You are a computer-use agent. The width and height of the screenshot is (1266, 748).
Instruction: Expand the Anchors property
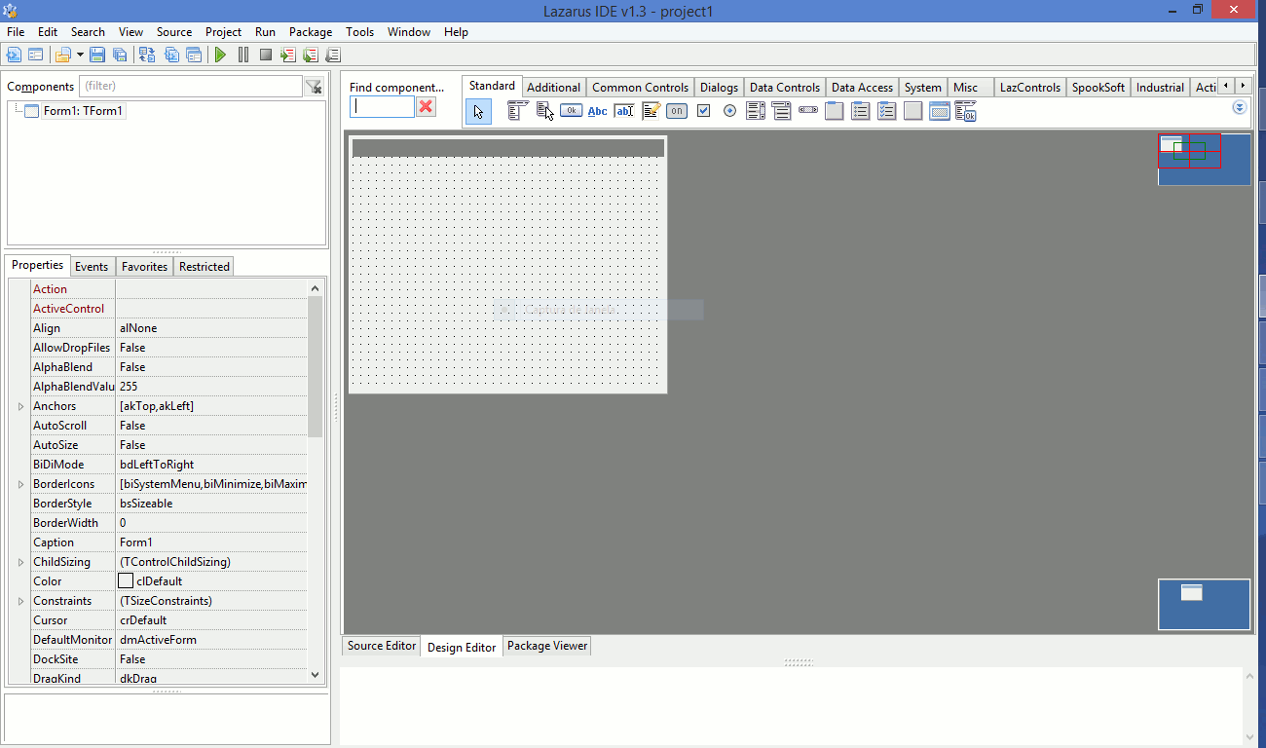coord(21,406)
